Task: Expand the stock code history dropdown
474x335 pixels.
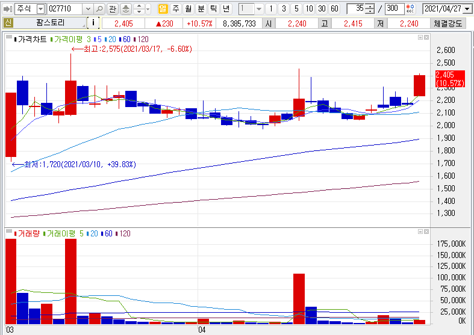Action: pyautogui.click(x=88, y=9)
